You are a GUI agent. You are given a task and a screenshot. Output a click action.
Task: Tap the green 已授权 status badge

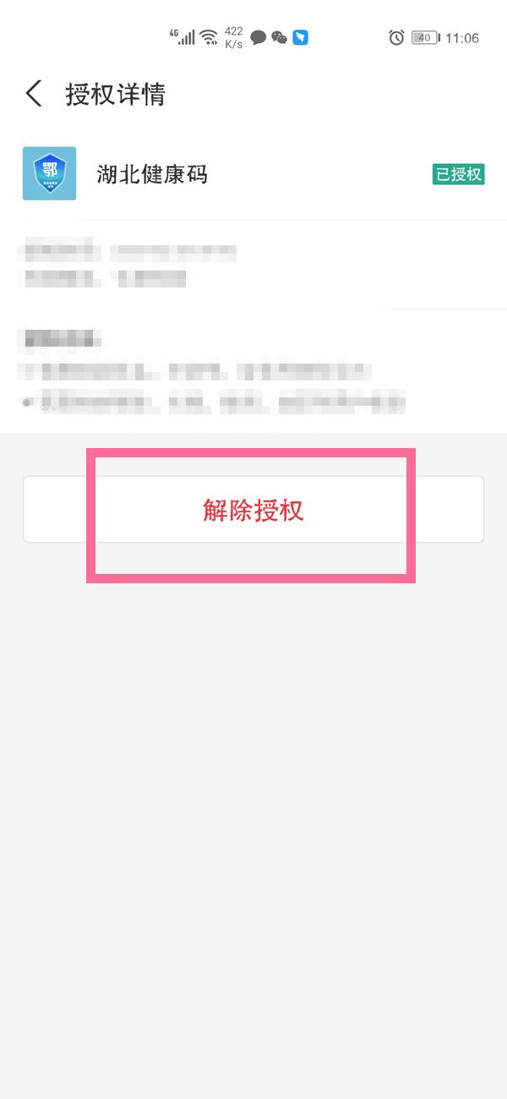click(459, 174)
